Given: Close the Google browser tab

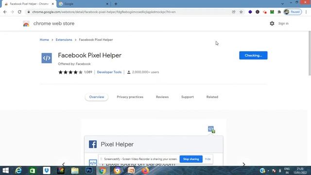Looking at the screenshot, I should pos(107,4).
